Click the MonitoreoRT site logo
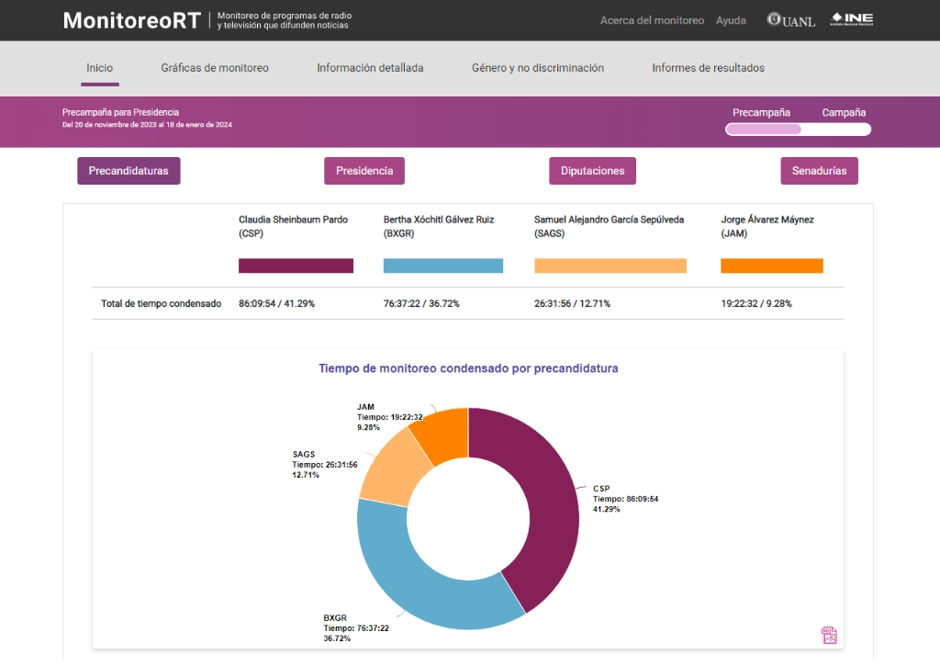This screenshot has width=940, height=666. [x=131, y=20]
